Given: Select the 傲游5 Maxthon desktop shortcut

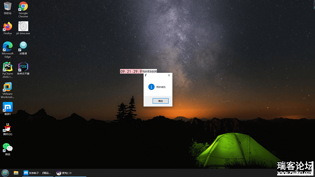Looking at the screenshot, I should [8, 108].
